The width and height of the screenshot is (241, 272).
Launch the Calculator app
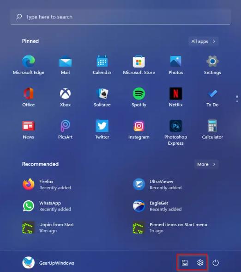click(x=212, y=130)
